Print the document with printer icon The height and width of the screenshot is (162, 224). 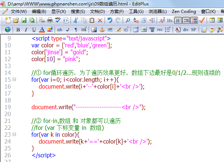[50, 20]
